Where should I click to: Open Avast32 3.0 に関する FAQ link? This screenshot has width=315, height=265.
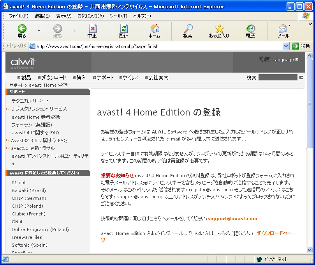point(39,141)
